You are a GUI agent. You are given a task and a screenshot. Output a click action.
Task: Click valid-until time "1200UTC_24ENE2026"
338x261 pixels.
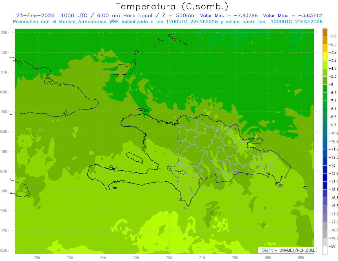pyautogui.click(x=297, y=22)
